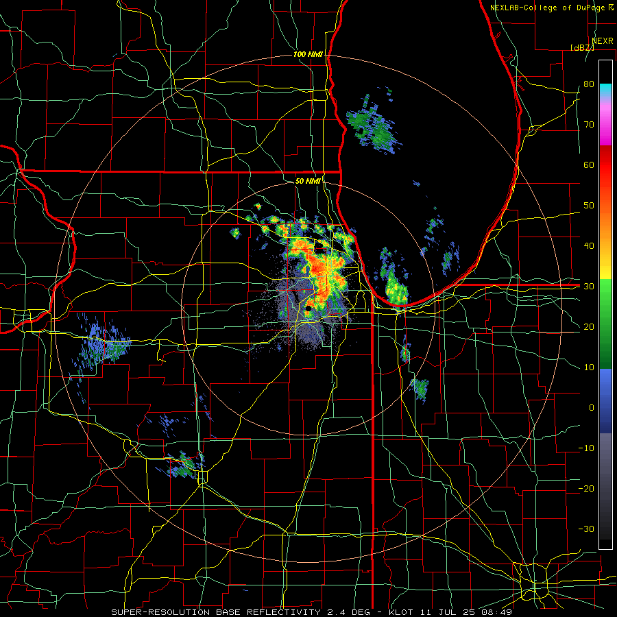Image resolution: width=617 pixels, height=617 pixels.
Task: Click "SUPER-RESOLUTION BASE REFLECTIVITY" title text
Action: point(216,612)
